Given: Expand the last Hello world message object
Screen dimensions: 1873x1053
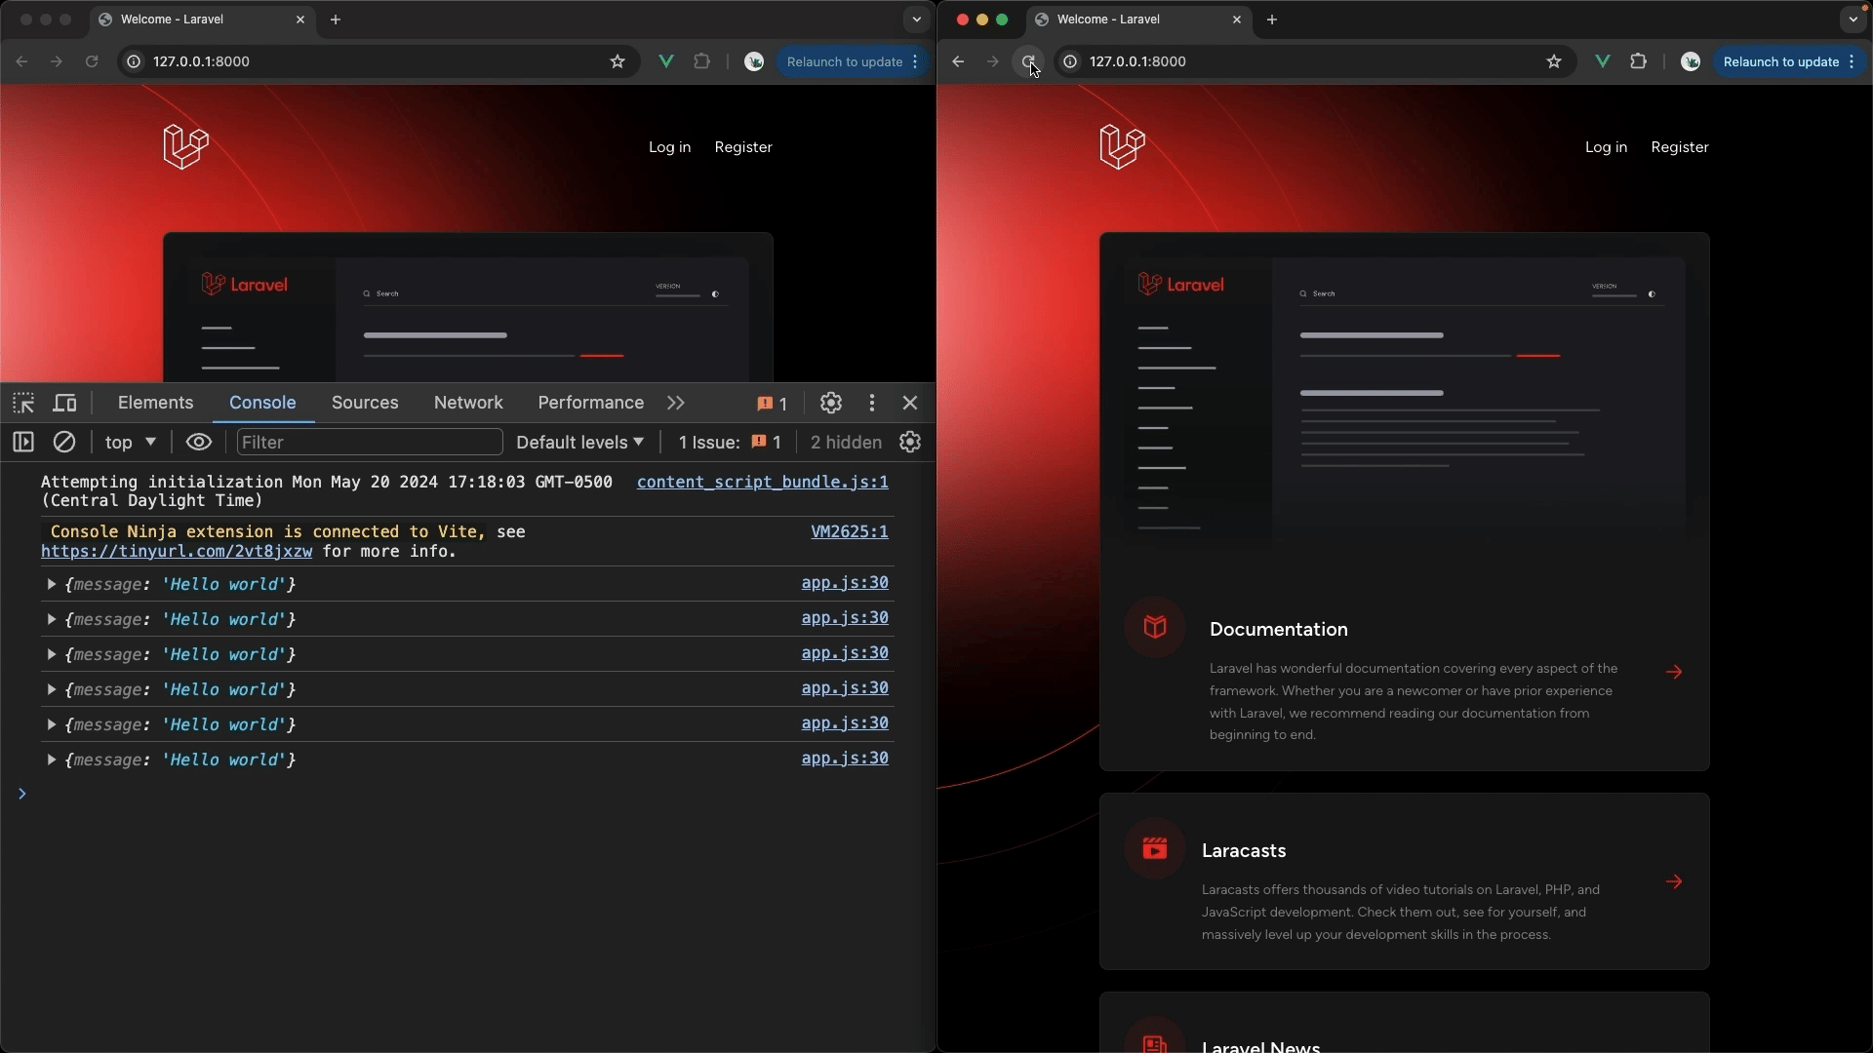Looking at the screenshot, I should tap(52, 760).
